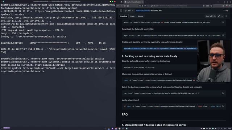232x130 pixels.
Task: Click the '2. Backing up and restoring' heading
Action: pyautogui.click(x=149, y=56)
